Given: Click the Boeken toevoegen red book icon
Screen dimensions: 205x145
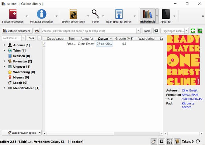Looking at the screenshot, I should pyautogui.click(x=13, y=14).
